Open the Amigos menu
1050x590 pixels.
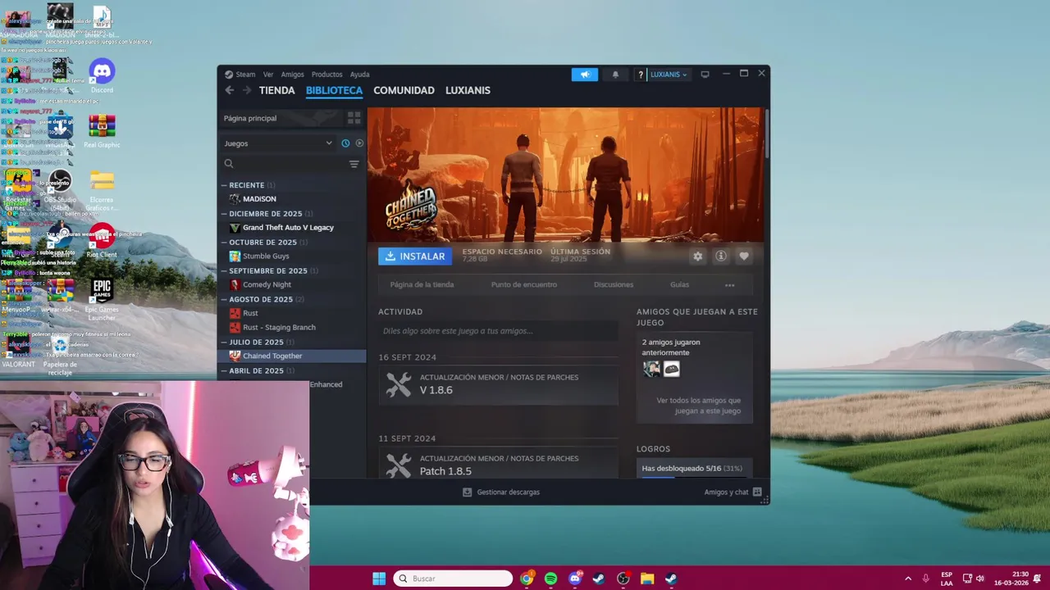(292, 75)
